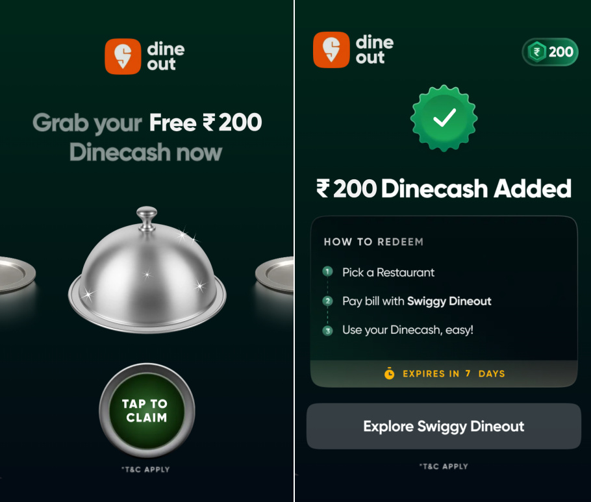The image size is (591, 502).
Task: Select step 3 bullet beside Use your Dinecash
Action: pyautogui.click(x=327, y=331)
